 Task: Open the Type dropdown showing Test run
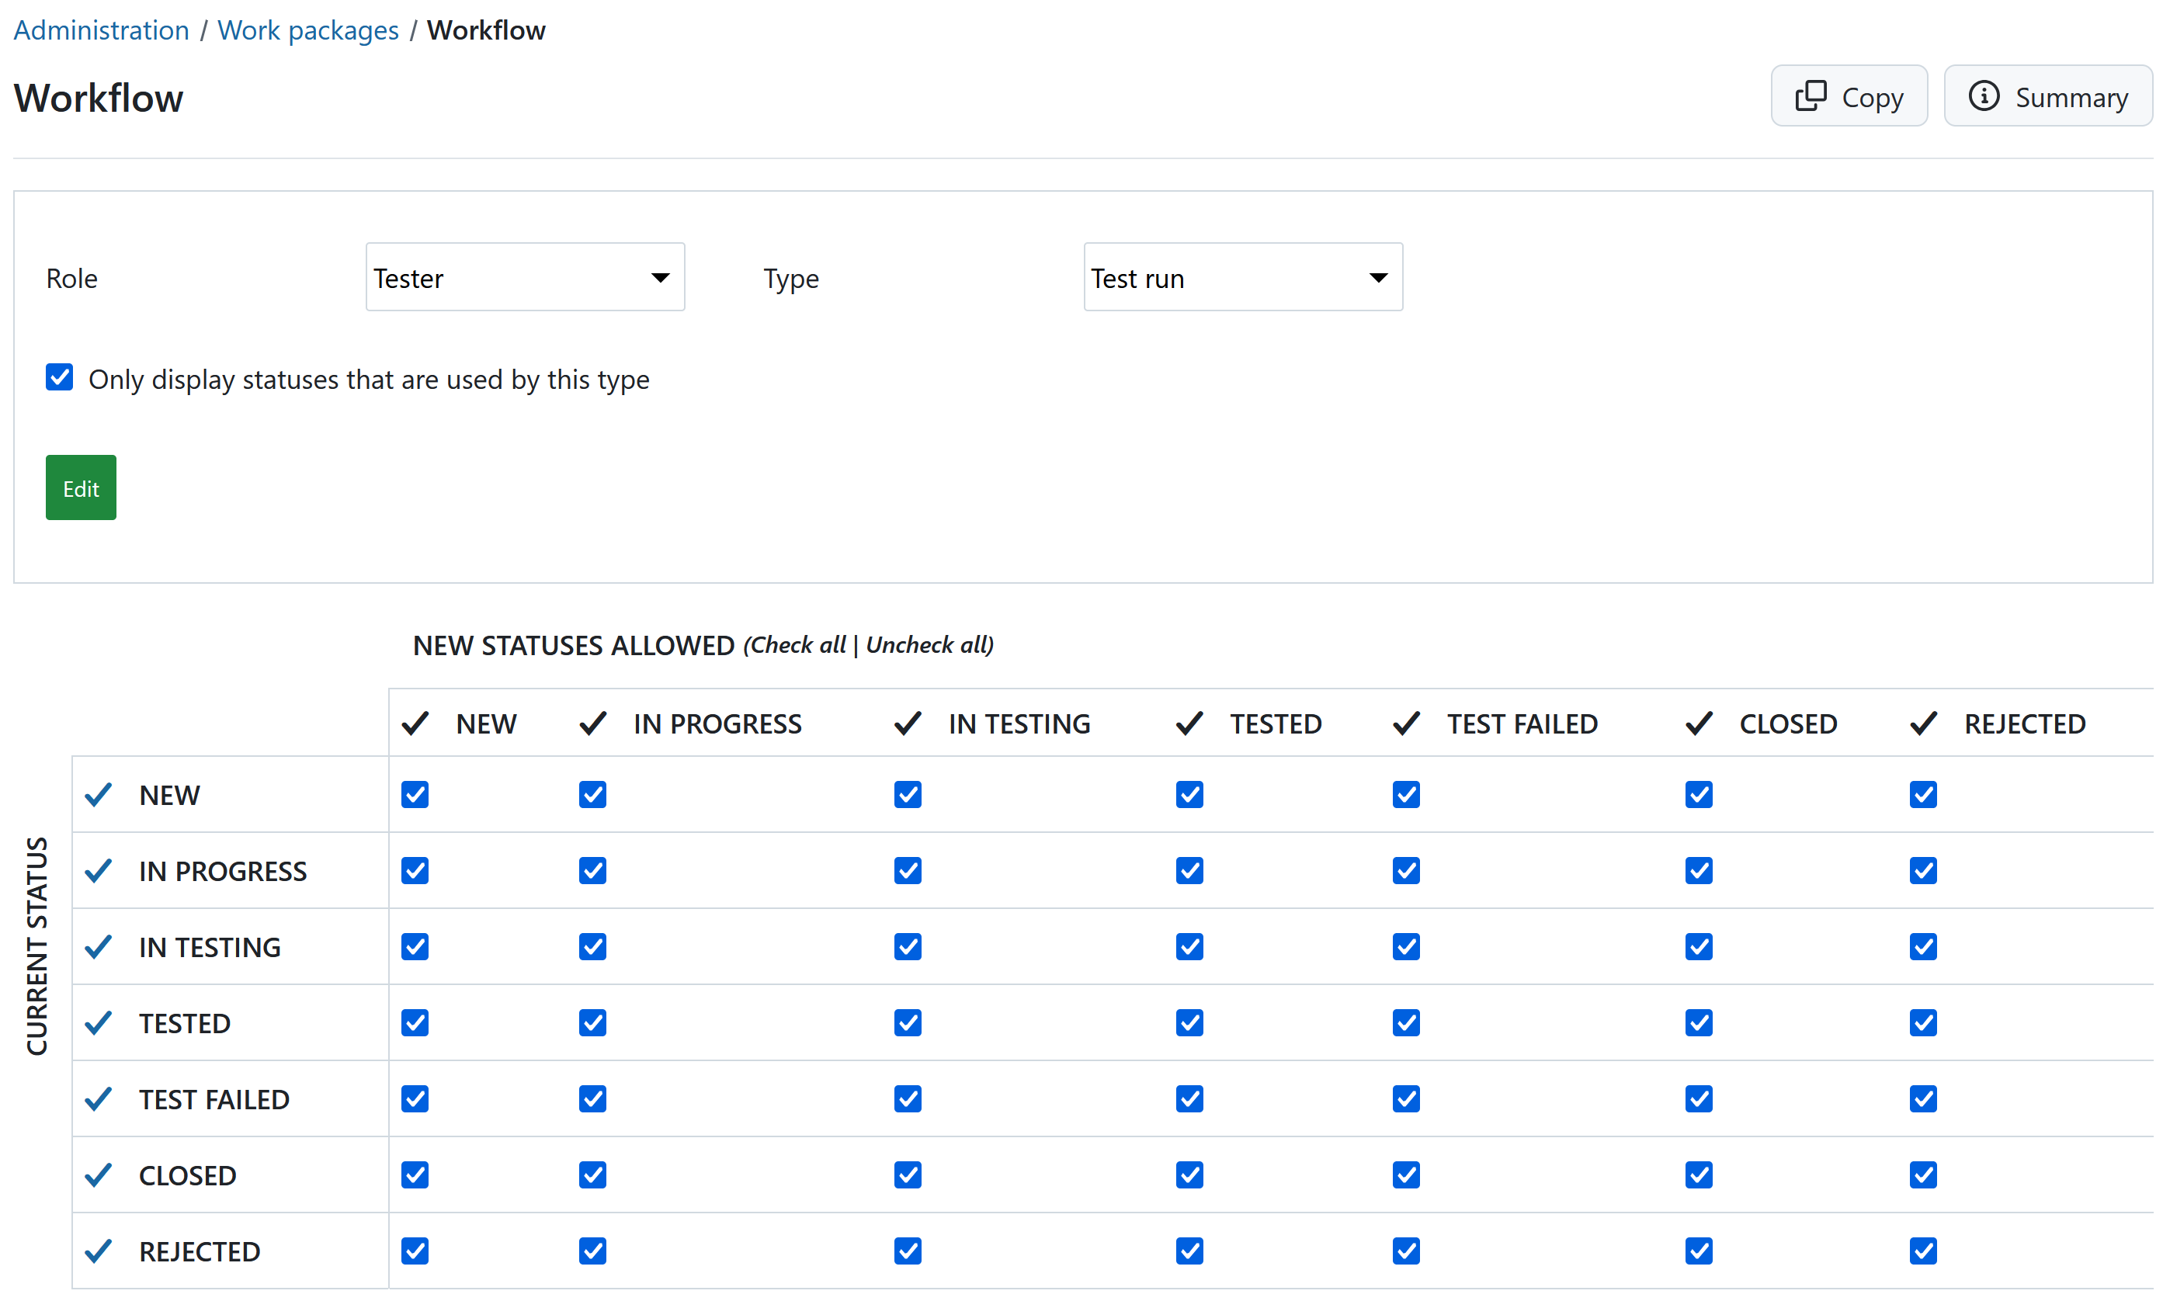(1242, 276)
